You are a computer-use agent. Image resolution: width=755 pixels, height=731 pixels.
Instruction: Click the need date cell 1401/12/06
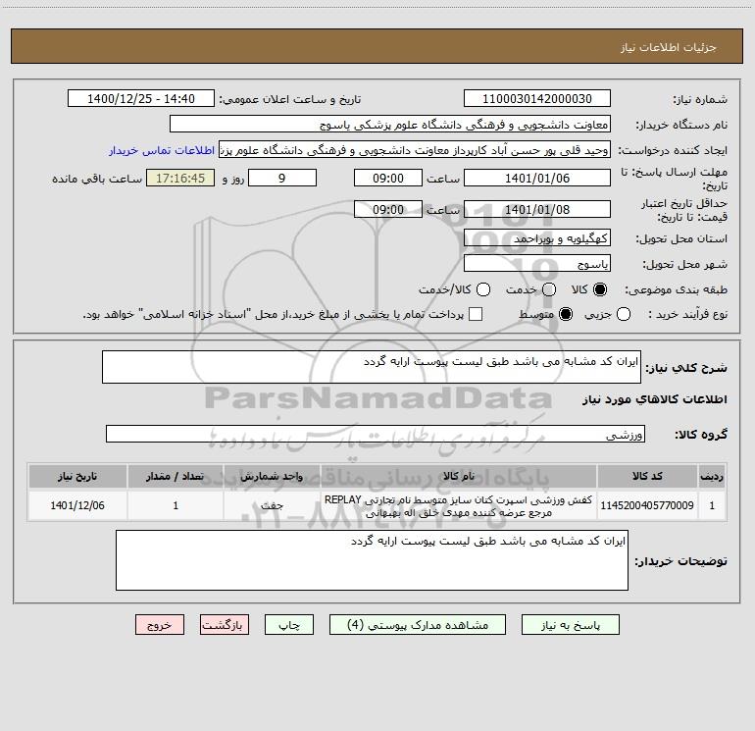pyautogui.click(x=77, y=505)
